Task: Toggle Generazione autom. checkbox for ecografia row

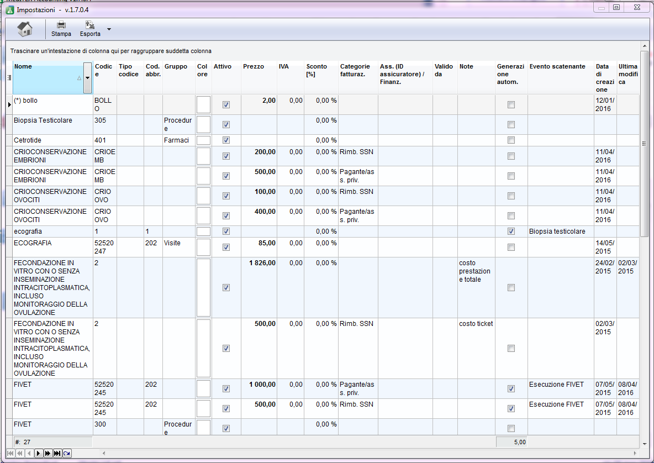Action: [x=511, y=231]
